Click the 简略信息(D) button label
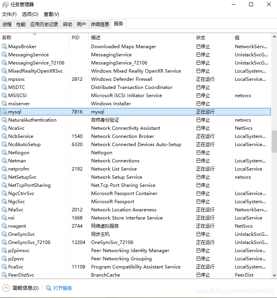 click(x=26, y=288)
